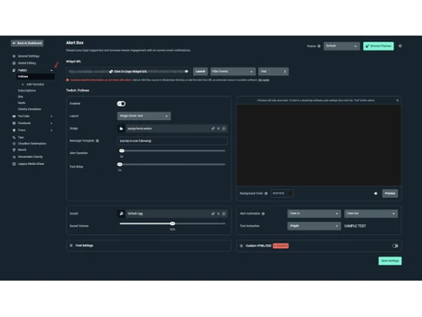The image size is (422, 317).
Task: Click the link icon in Image field
Action: (x=213, y=128)
